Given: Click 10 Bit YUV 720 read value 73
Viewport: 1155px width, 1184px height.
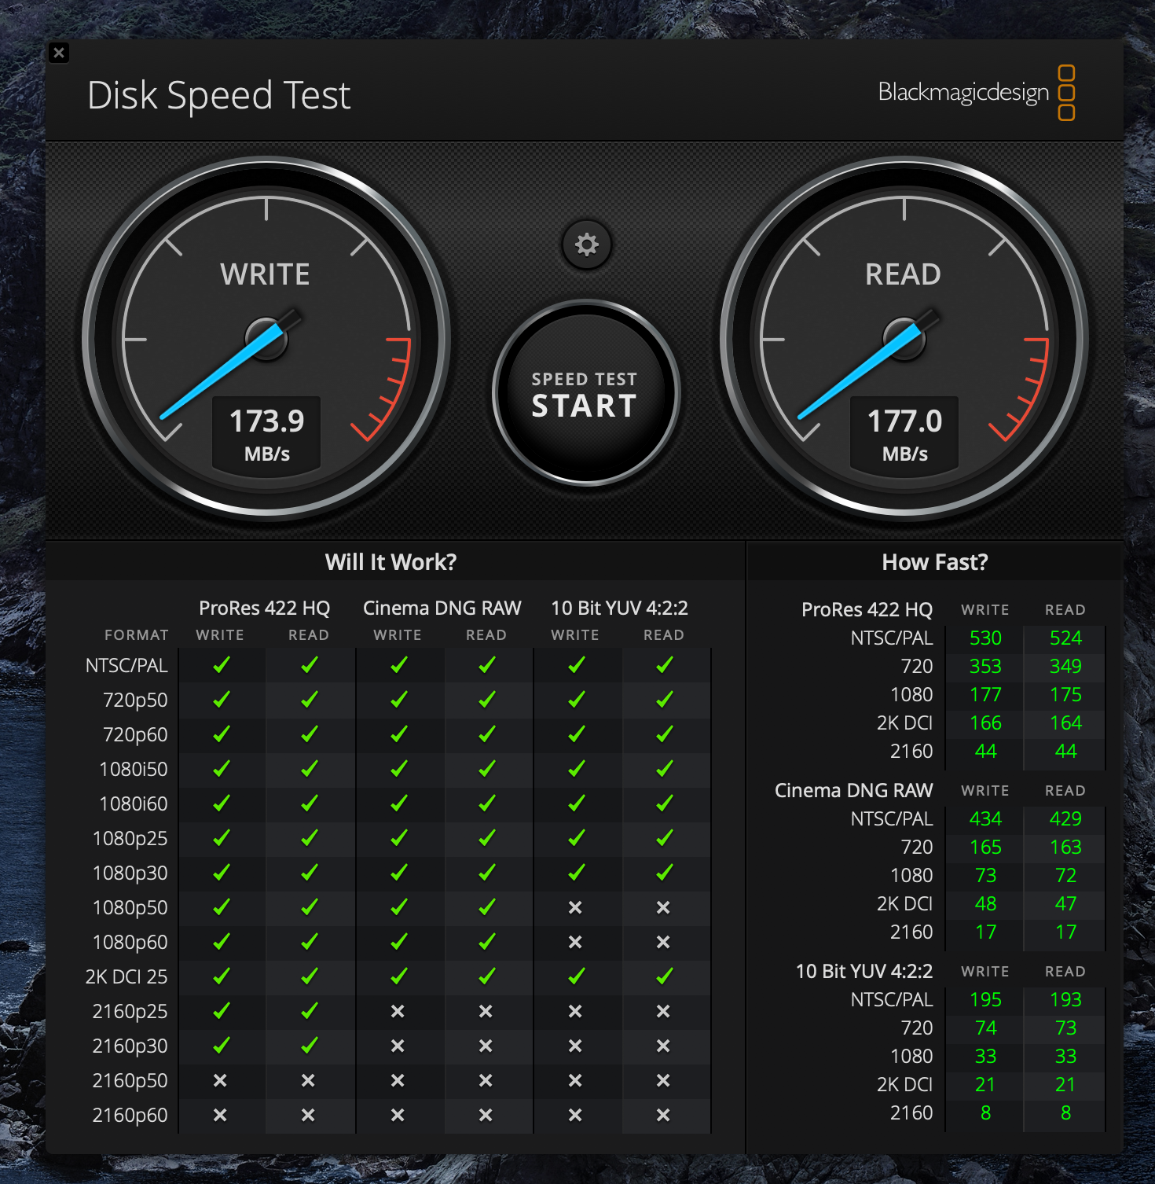Looking at the screenshot, I should pyautogui.click(x=1065, y=1028).
